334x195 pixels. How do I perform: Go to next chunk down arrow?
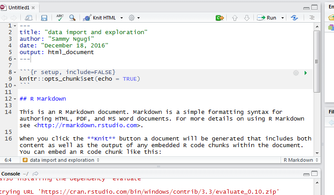click(x=247, y=18)
